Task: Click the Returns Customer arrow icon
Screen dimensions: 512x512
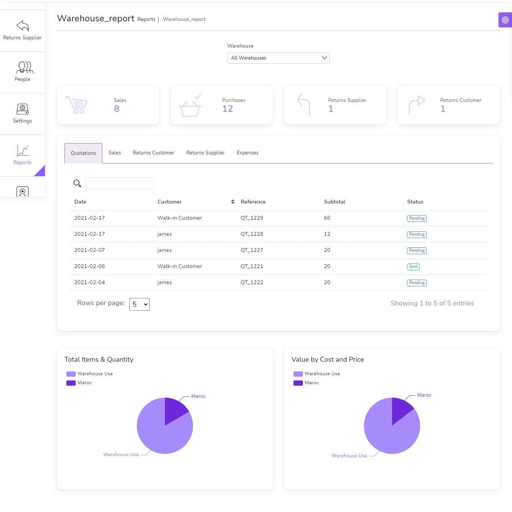Action: point(417,105)
